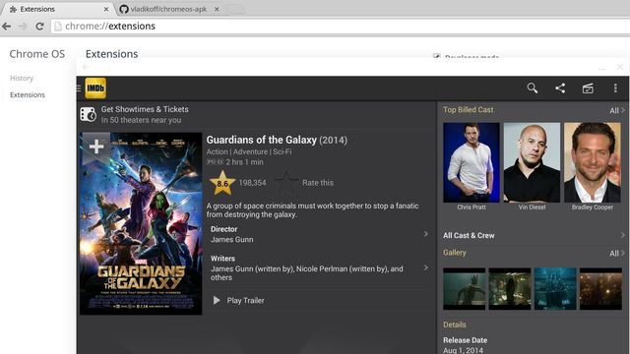Click the movie title Guardians of the Galaxy
The image size is (630, 354).
262,140
